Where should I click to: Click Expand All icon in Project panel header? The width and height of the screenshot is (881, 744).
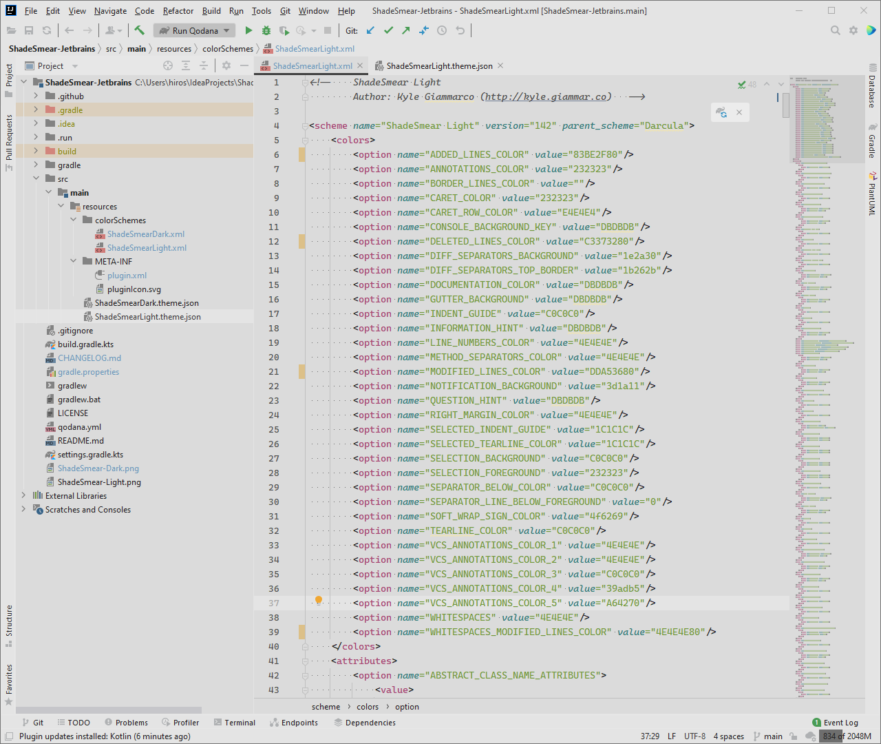tap(186, 65)
